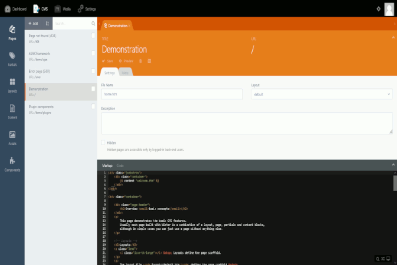Tick the checkbox for Page not found (404)

pyautogui.click(x=93, y=36)
